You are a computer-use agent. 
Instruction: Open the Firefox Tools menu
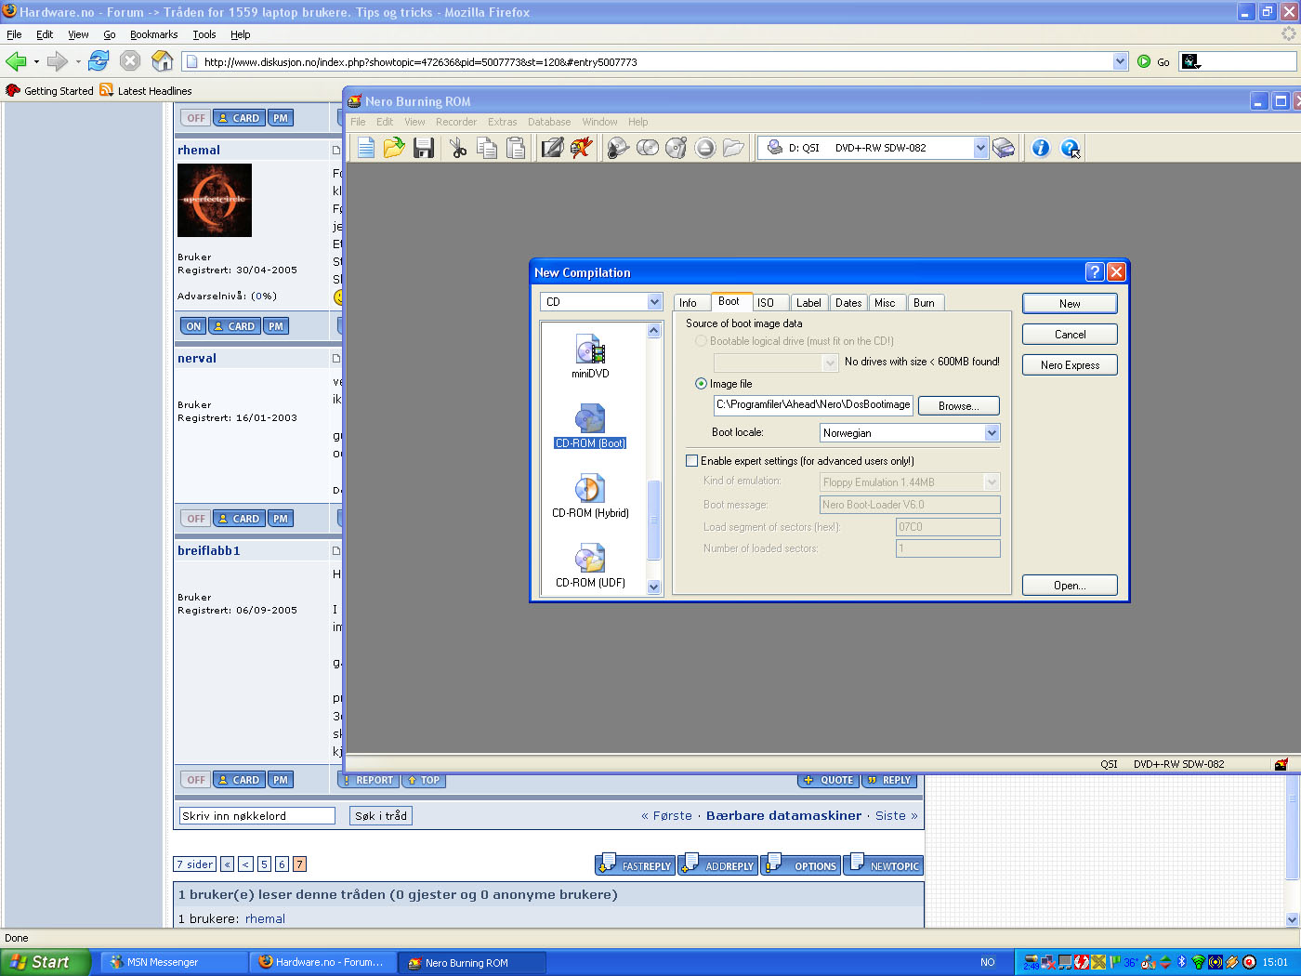[204, 34]
